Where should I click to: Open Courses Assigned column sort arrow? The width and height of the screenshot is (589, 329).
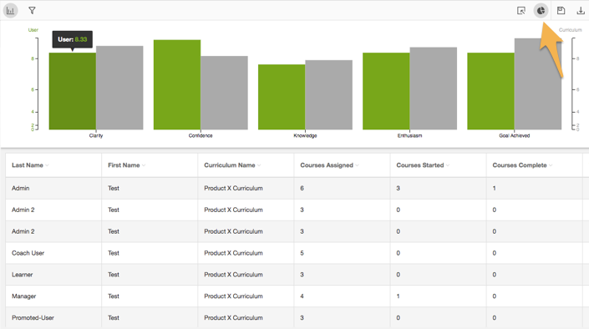[357, 165]
